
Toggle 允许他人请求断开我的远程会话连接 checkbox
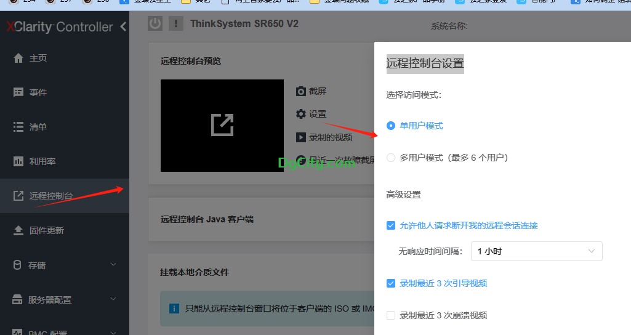pyautogui.click(x=391, y=225)
